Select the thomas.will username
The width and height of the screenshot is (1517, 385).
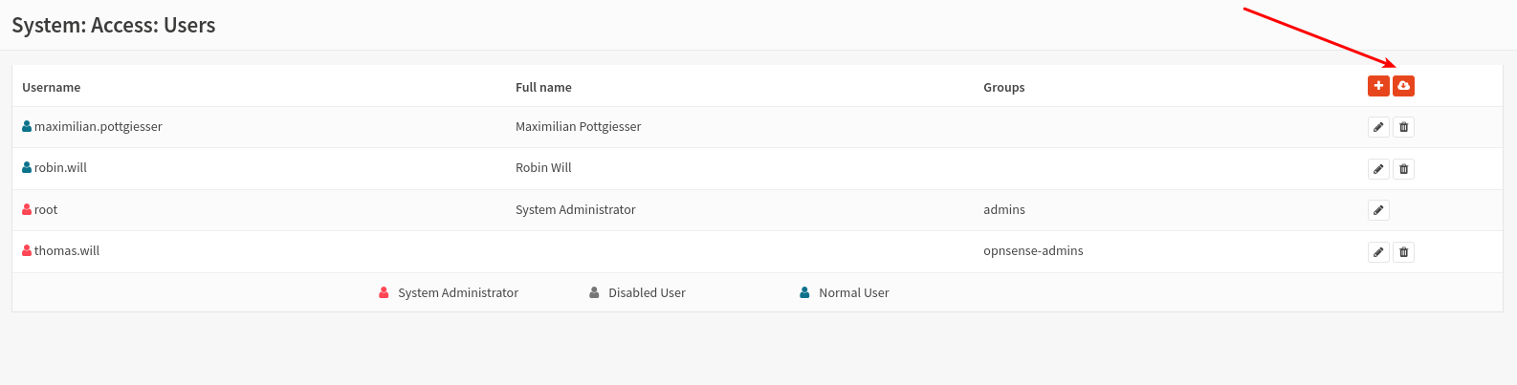click(x=67, y=250)
